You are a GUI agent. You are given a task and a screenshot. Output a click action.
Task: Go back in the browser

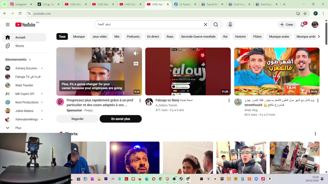pyautogui.click(x=5, y=14)
